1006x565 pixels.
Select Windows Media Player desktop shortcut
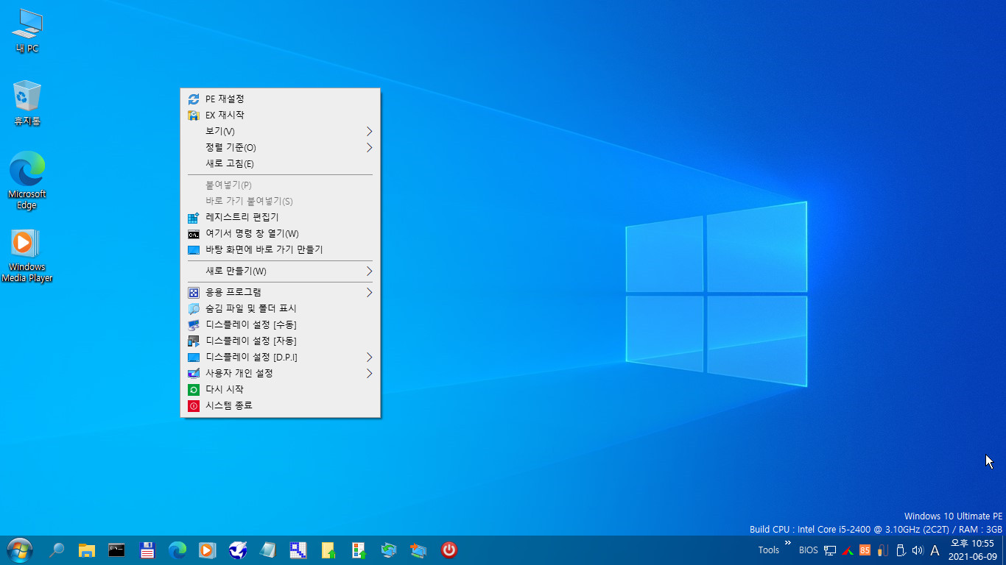coord(27,255)
